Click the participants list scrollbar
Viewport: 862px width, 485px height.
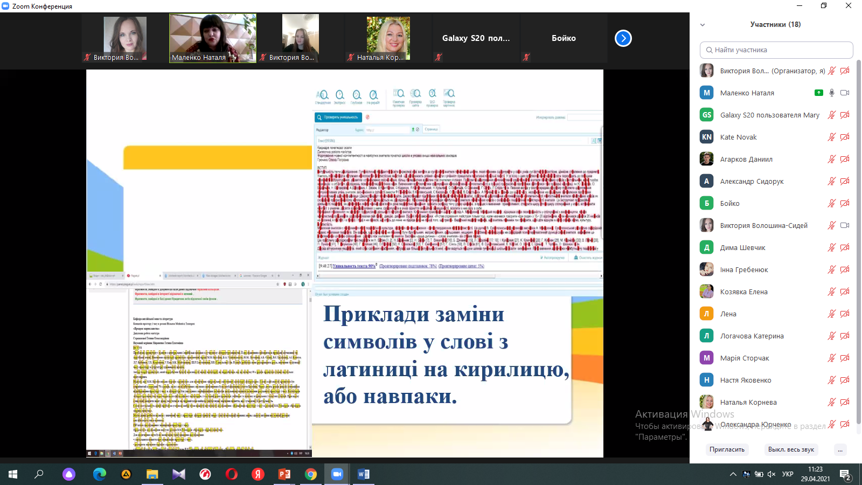coord(859,242)
